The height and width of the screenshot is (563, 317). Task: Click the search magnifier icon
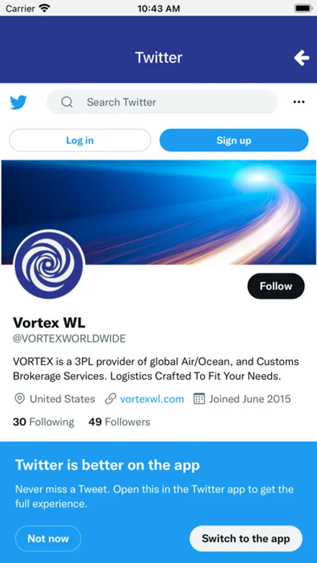pos(67,103)
